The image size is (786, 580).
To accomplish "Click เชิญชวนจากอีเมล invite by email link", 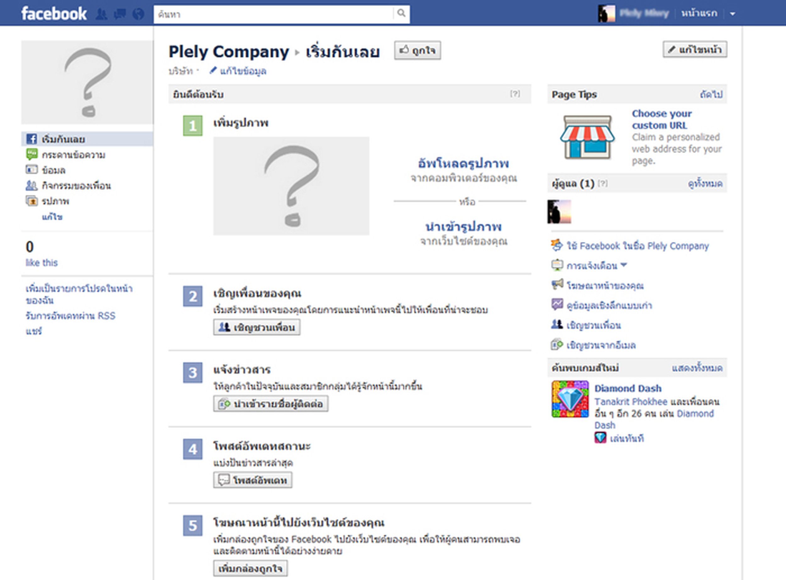I will pos(601,346).
